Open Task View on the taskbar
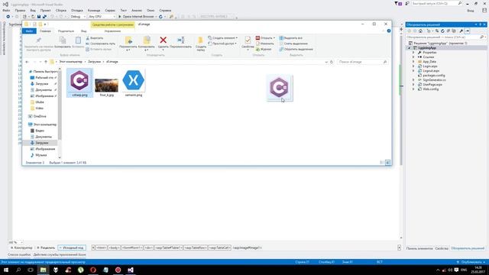489x275 pixels. (31, 270)
